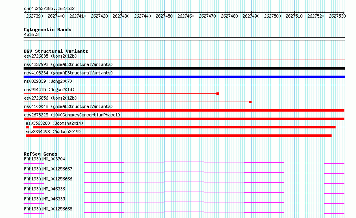The height and width of the screenshot is (218, 356).
Task: Click the red esv2678225 variant bar
Action: click(184, 119)
